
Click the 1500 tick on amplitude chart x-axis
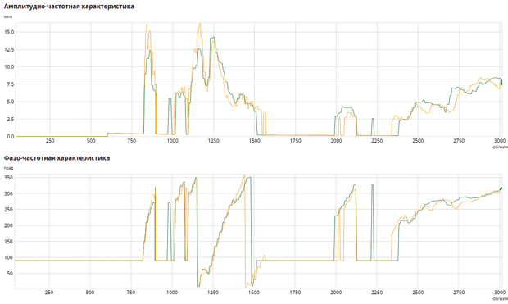tap(254, 141)
